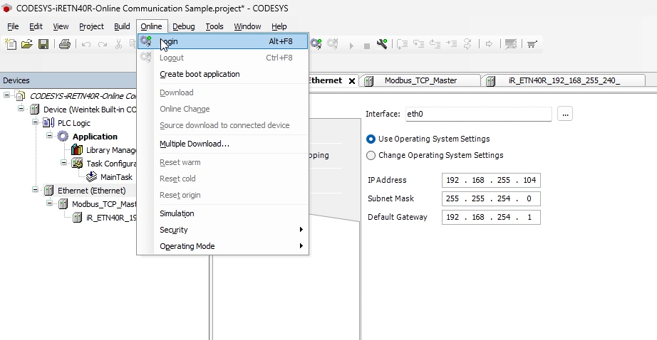The height and width of the screenshot is (340, 657).
Task: Click the Show Current Statement arrow icon
Action: click(489, 44)
